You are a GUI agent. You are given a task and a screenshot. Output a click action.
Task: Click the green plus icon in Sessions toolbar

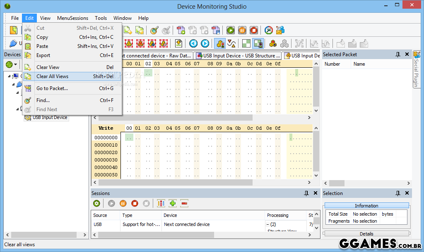pos(173,203)
